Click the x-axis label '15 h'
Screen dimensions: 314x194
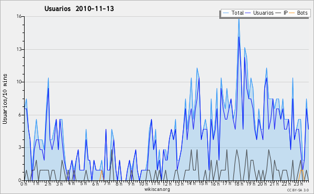(203, 184)
